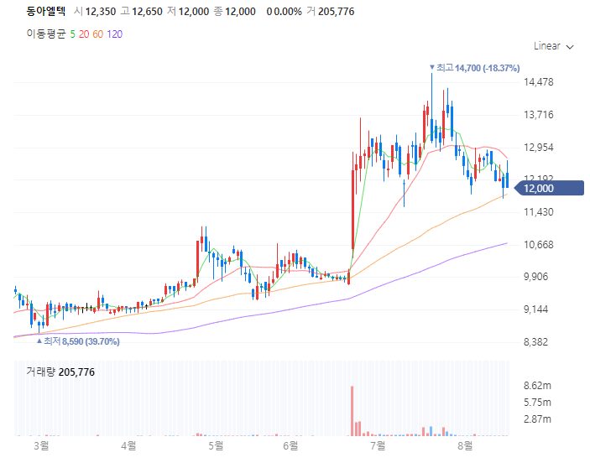Viewport: 590px width, 468px height.
Task: Click the 9,144 price axis label
Action: (x=536, y=309)
